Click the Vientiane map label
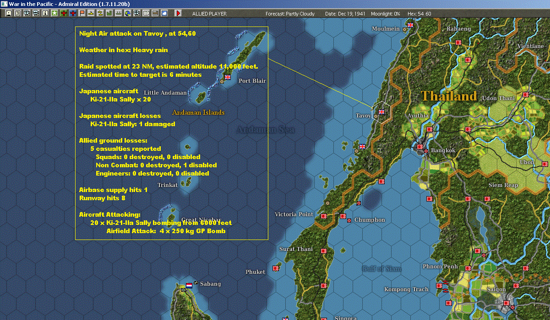The image size is (550, 320). [530, 46]
